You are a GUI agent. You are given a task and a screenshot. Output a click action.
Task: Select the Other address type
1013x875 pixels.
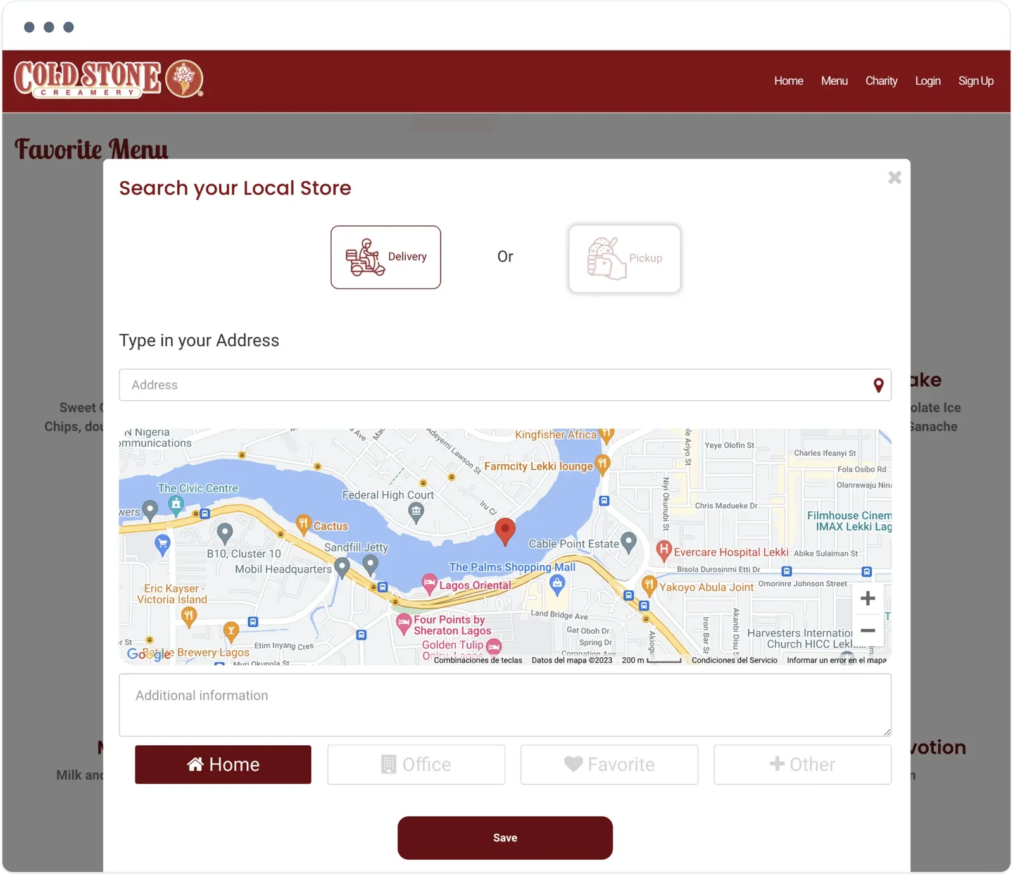point(802,764)
